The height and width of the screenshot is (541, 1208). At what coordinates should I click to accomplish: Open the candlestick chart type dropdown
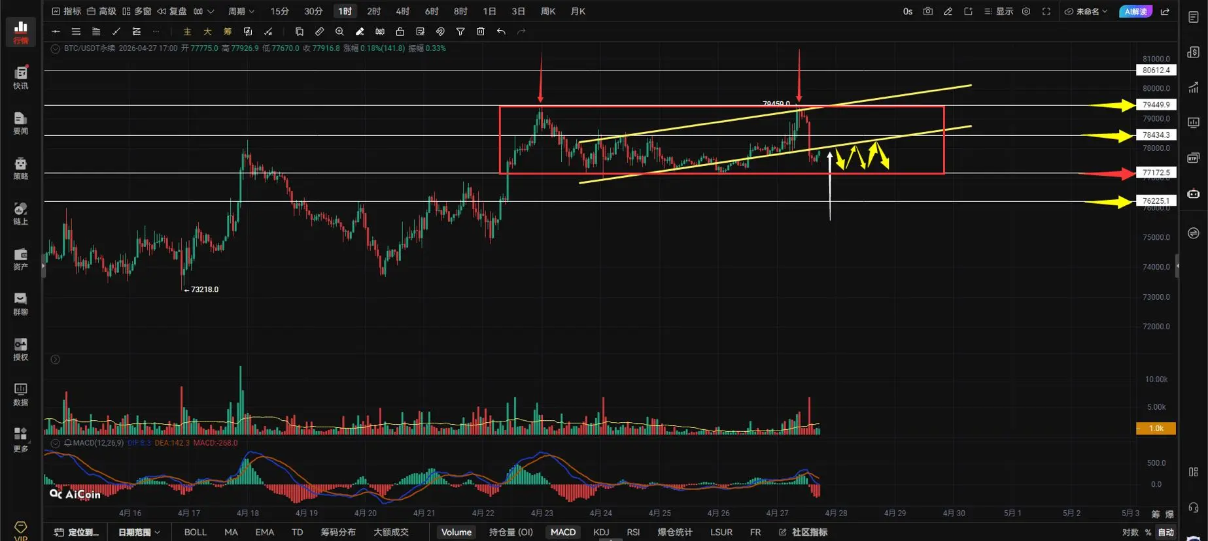203,11
